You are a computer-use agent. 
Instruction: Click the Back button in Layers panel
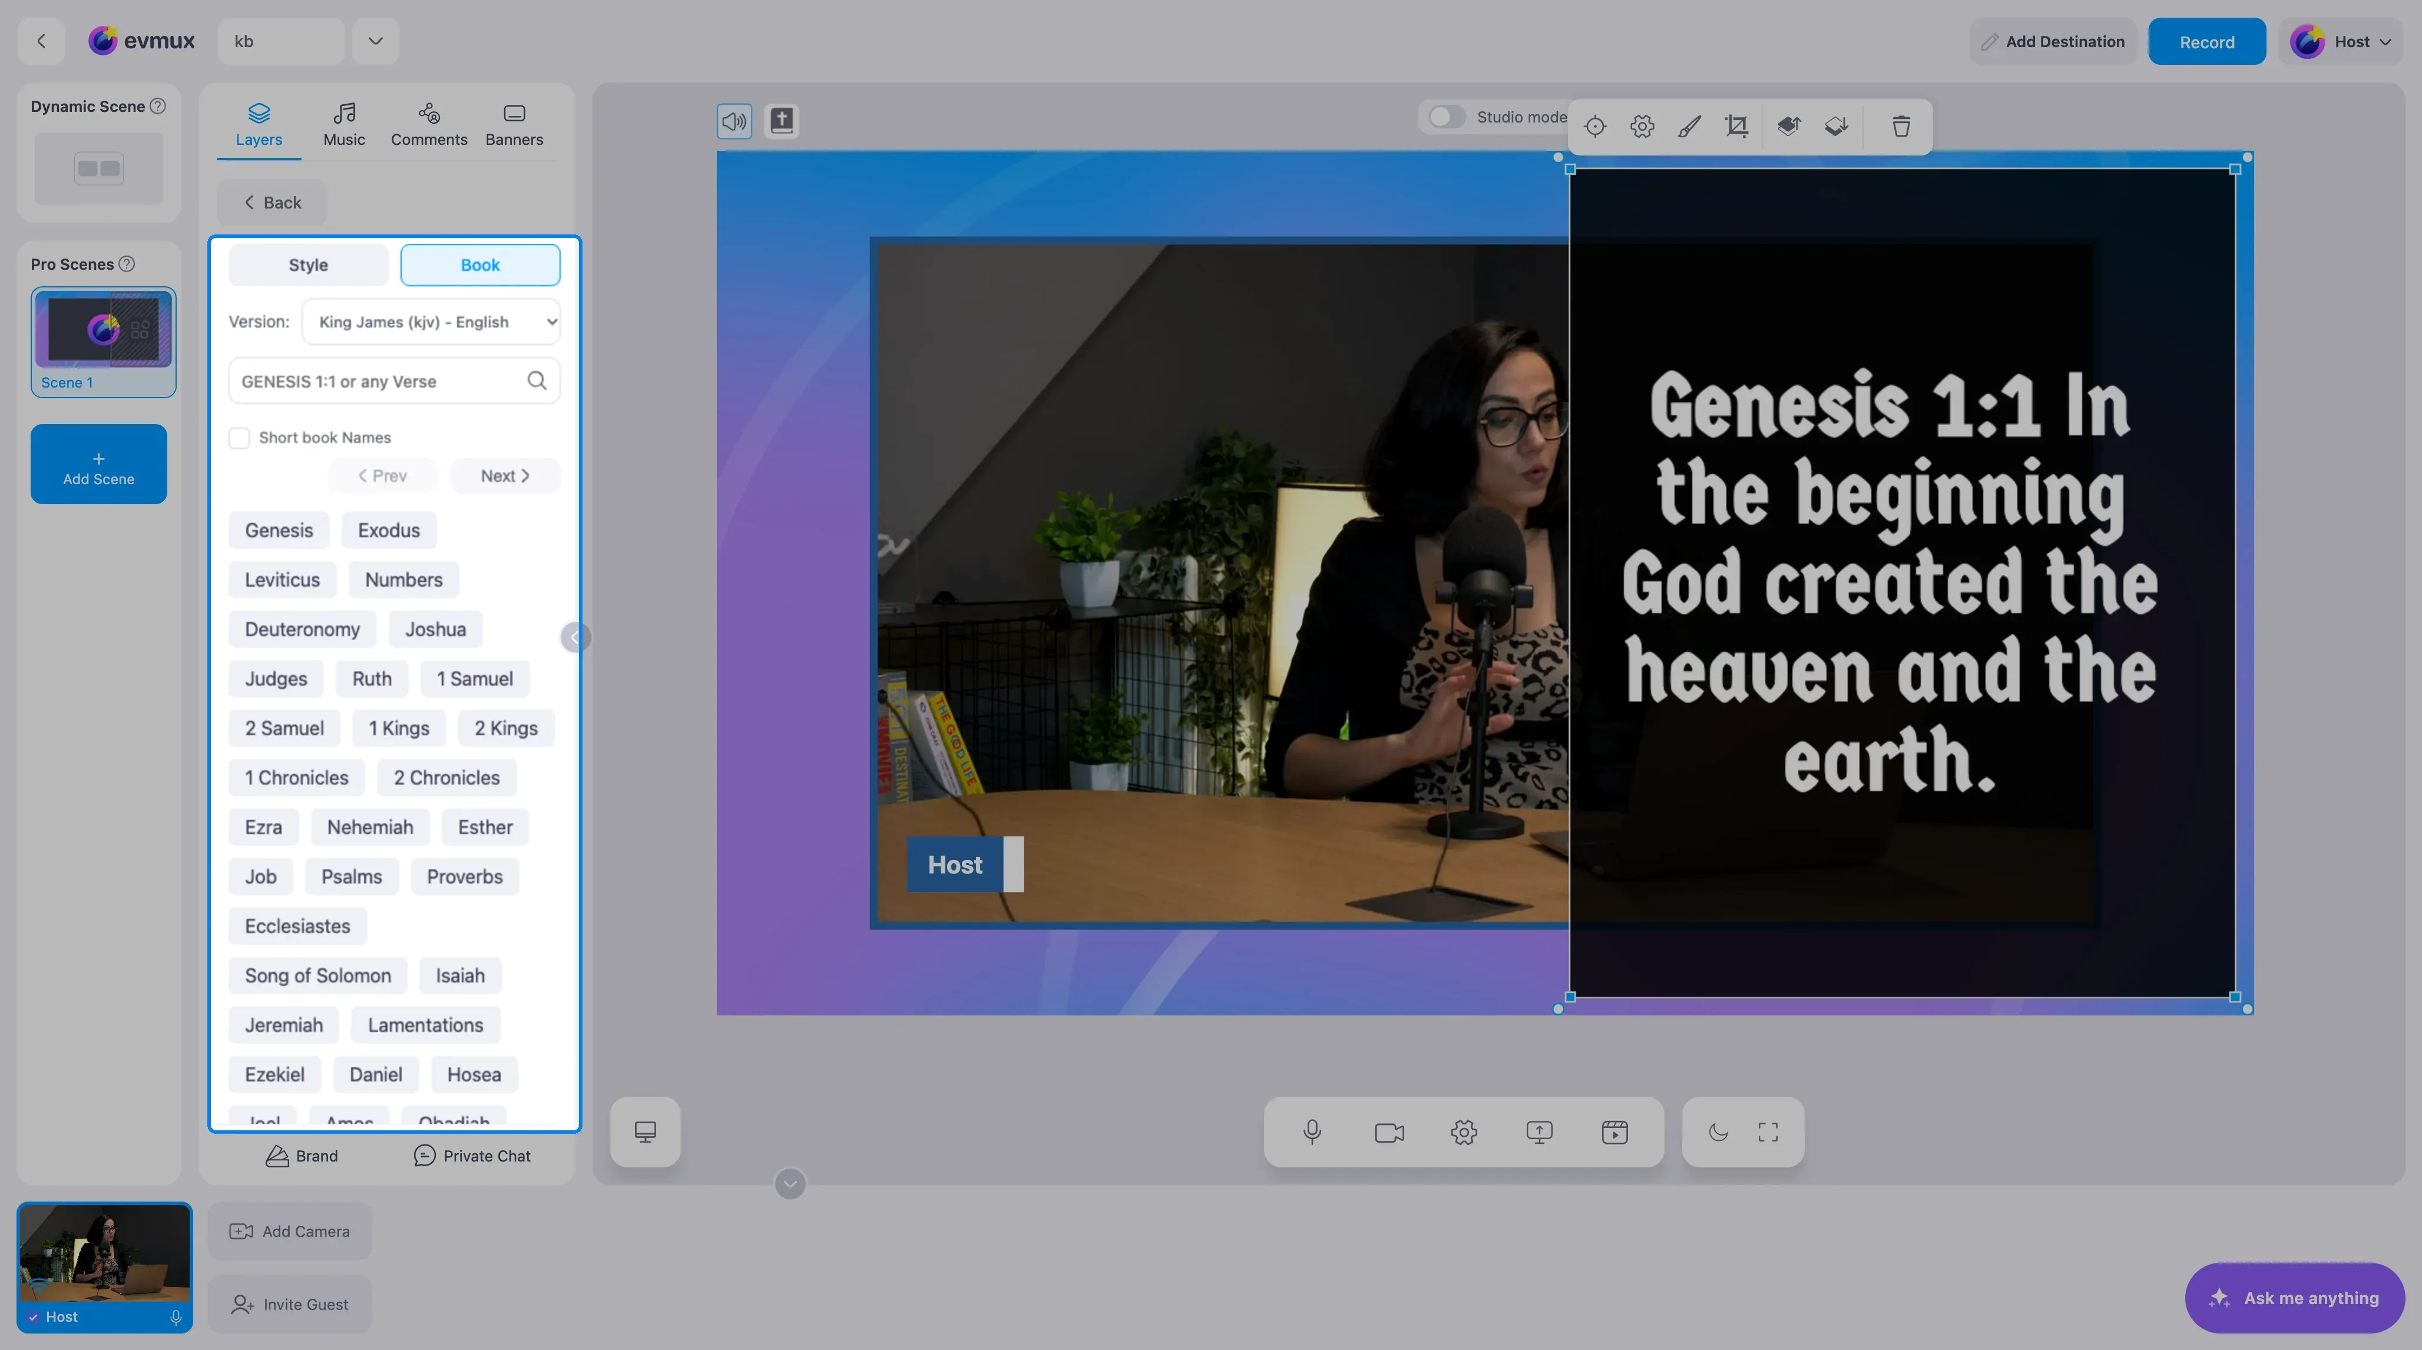(x=273, y=202)
